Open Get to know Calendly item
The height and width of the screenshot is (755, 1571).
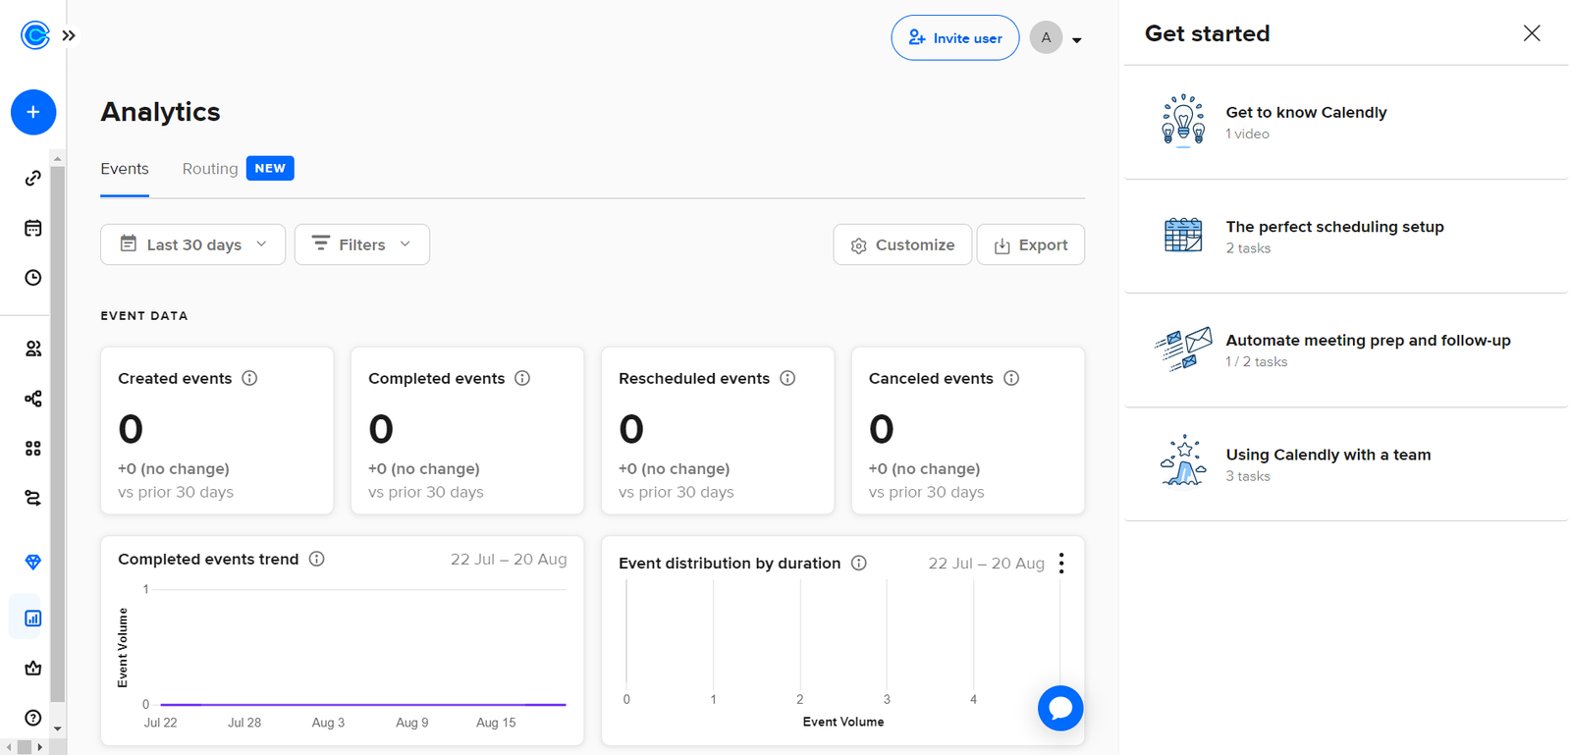tap(1346, 122)
